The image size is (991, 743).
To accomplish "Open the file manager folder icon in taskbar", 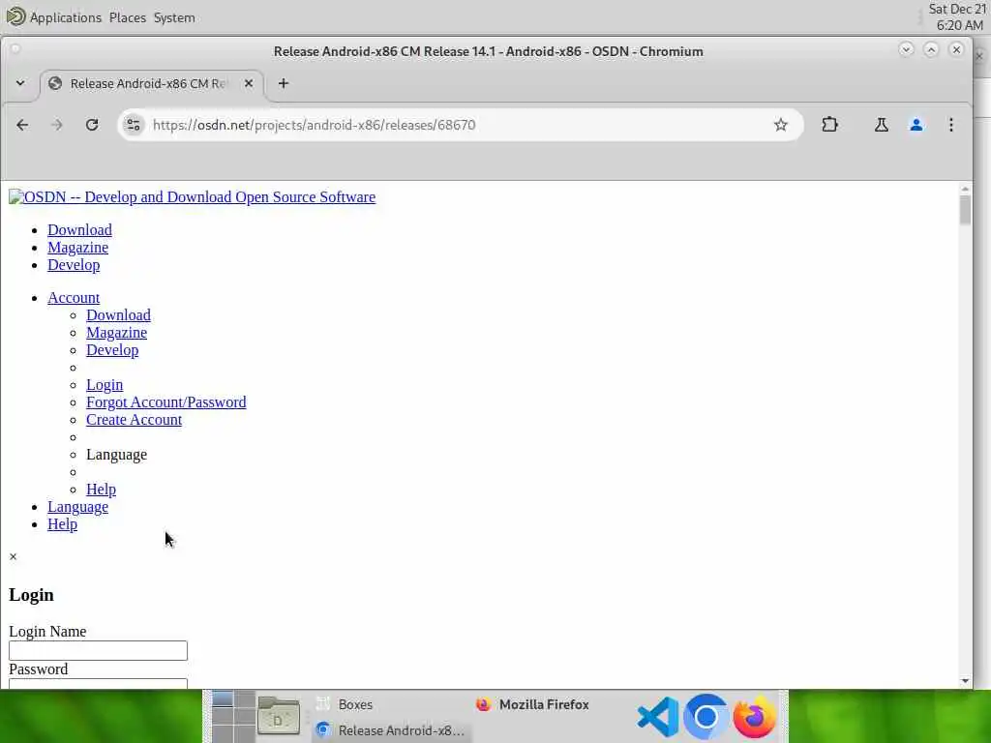I will pyautogui.click(x=279, y=717).
